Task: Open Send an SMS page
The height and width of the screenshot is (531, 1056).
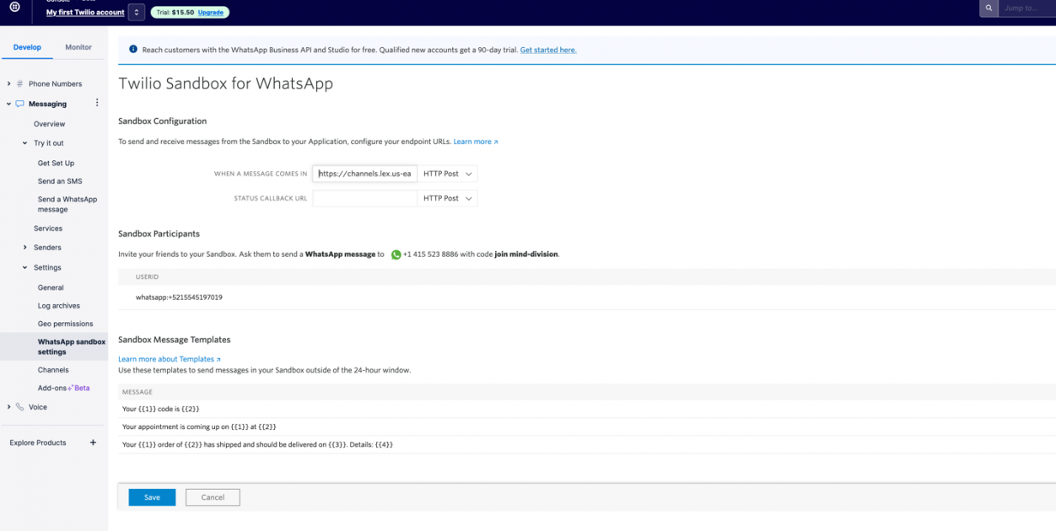Action: [60, 181]
